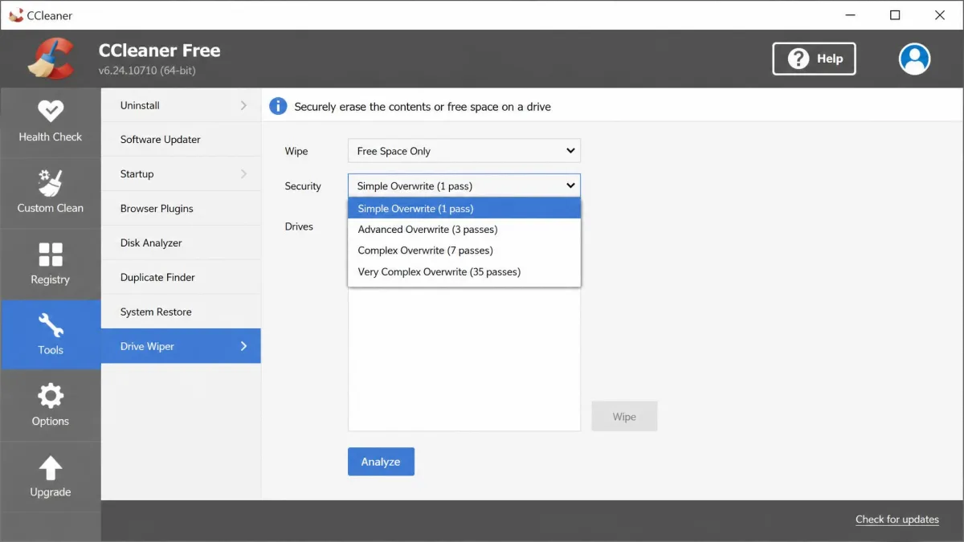The image size is (964, 542).
Task: Click the blue info icon
Action: click(x=278, y=106)
